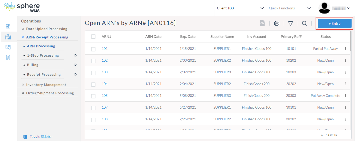356x142 pixels.
Task: Open the Client 100 dropdown
Action: click(x=240, y=8)
